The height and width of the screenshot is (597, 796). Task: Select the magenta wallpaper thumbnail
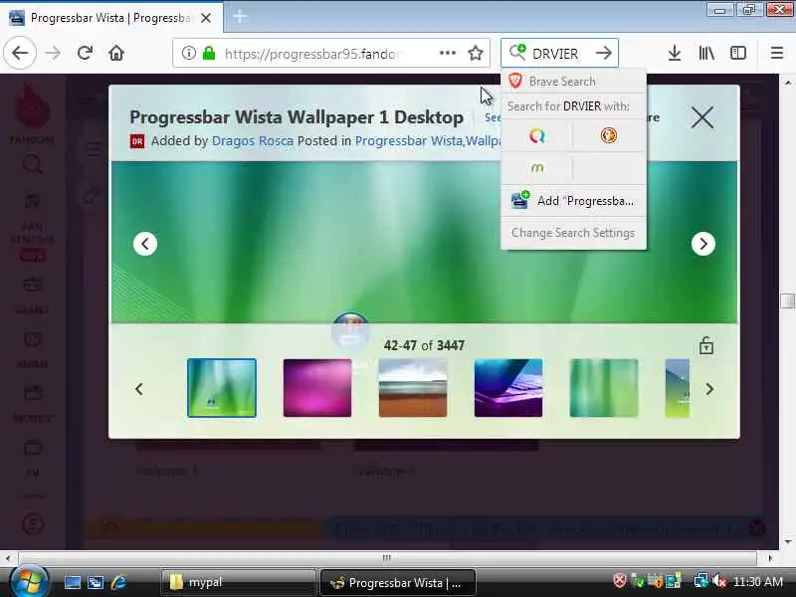click(317, 388)
